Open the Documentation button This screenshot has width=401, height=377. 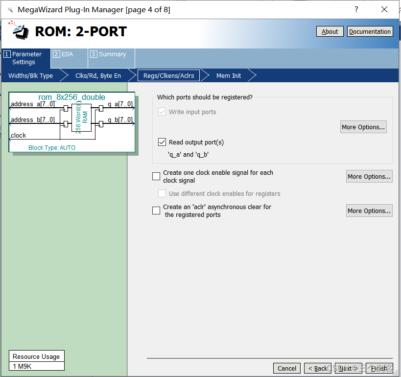pos(370,31)
